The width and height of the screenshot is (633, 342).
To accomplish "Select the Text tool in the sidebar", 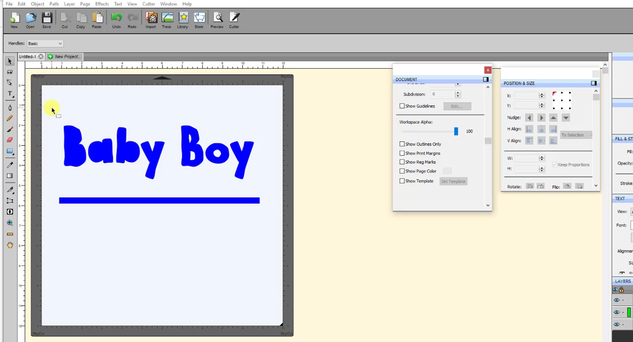I will 10,94.
